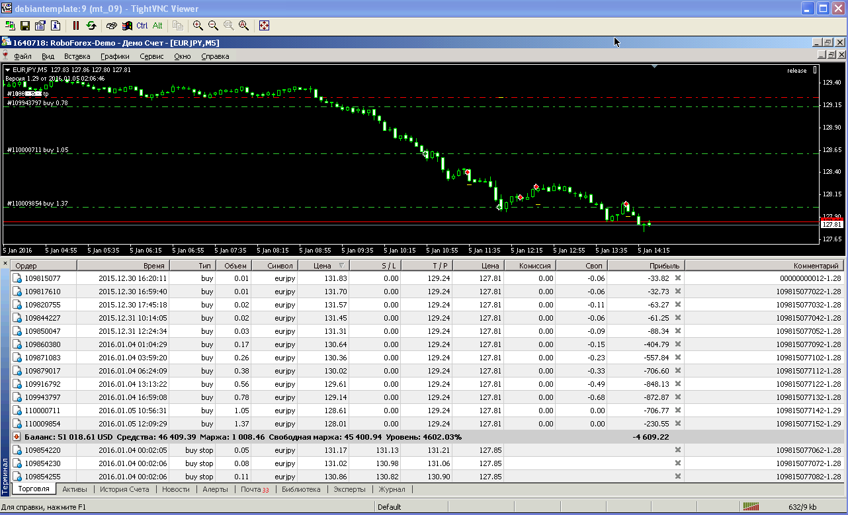Close order 110009854 with its X

pyautogui.click(x=677, y=424)
